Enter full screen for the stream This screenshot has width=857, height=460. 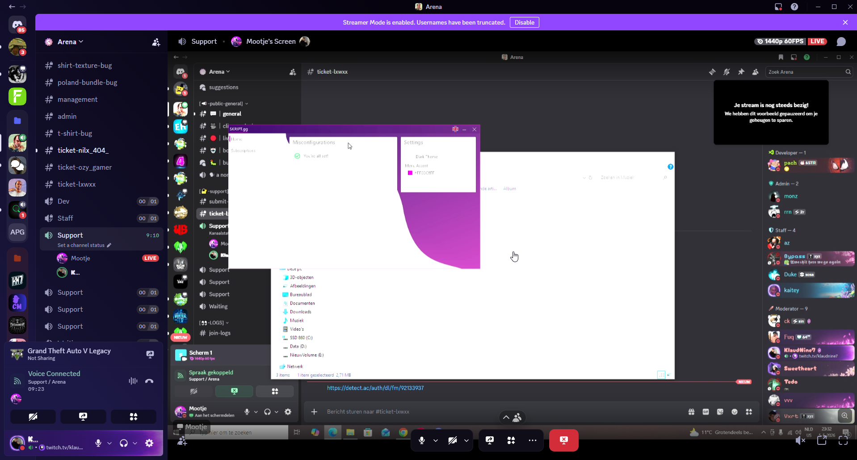pos(843,440)
